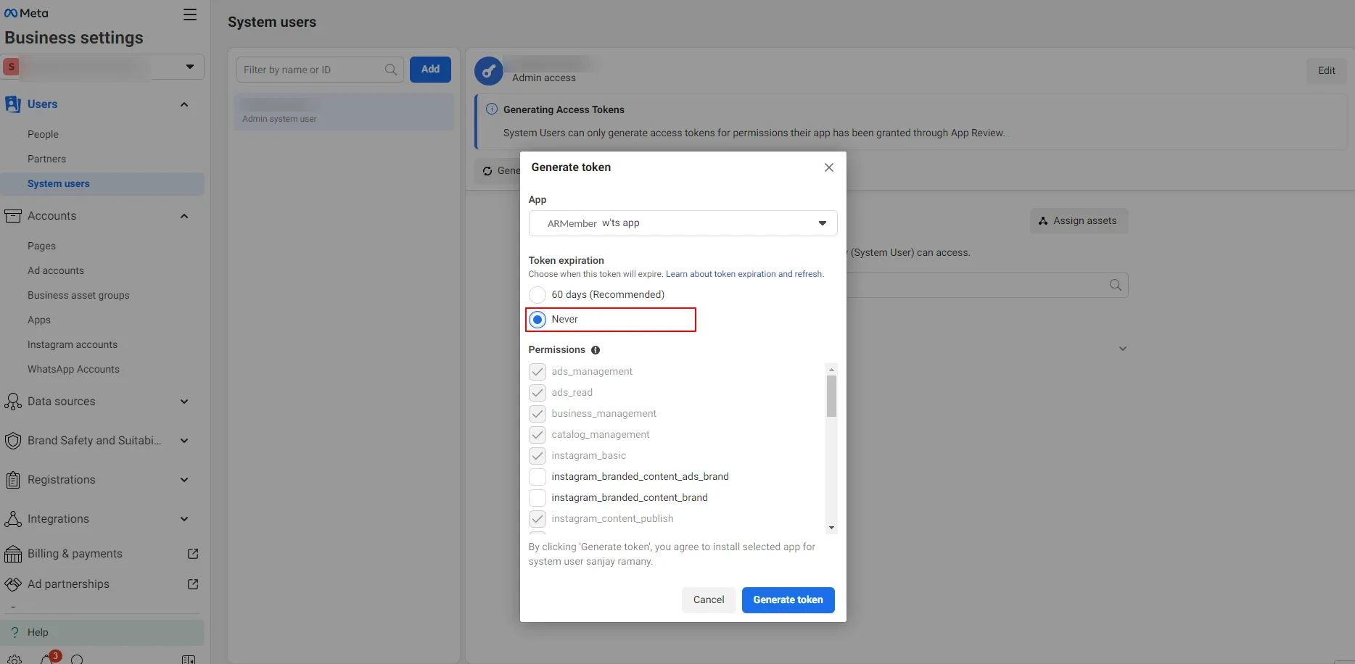Image resolution: width=1355 pixels, height=664 pixels.
Task: Click the Accounts section icon
Action: point(12,216)
